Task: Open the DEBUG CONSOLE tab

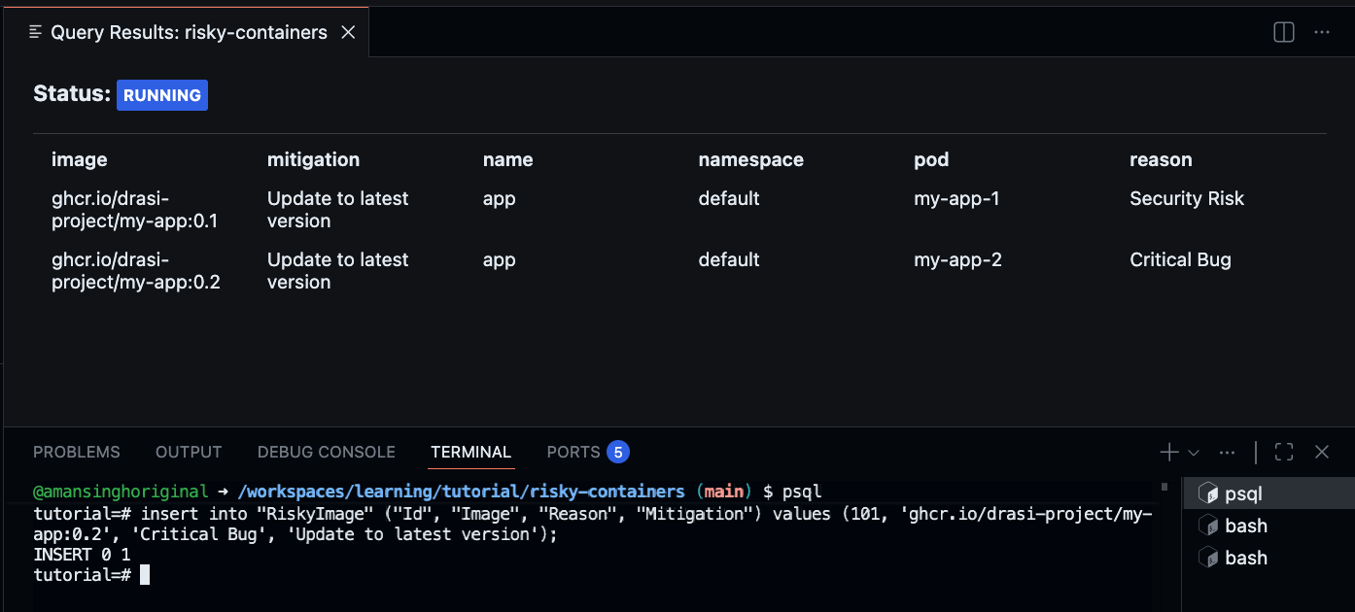Action: [x=326, y=452]
